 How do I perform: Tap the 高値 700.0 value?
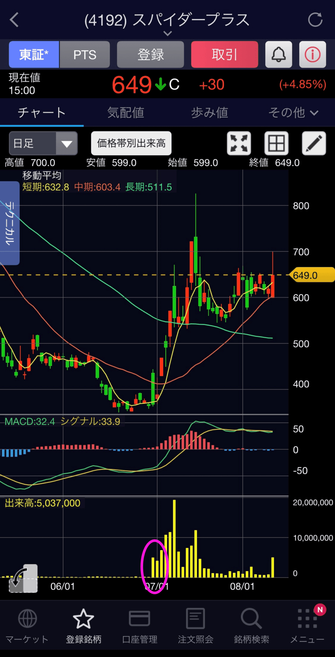tap(30, 163)
